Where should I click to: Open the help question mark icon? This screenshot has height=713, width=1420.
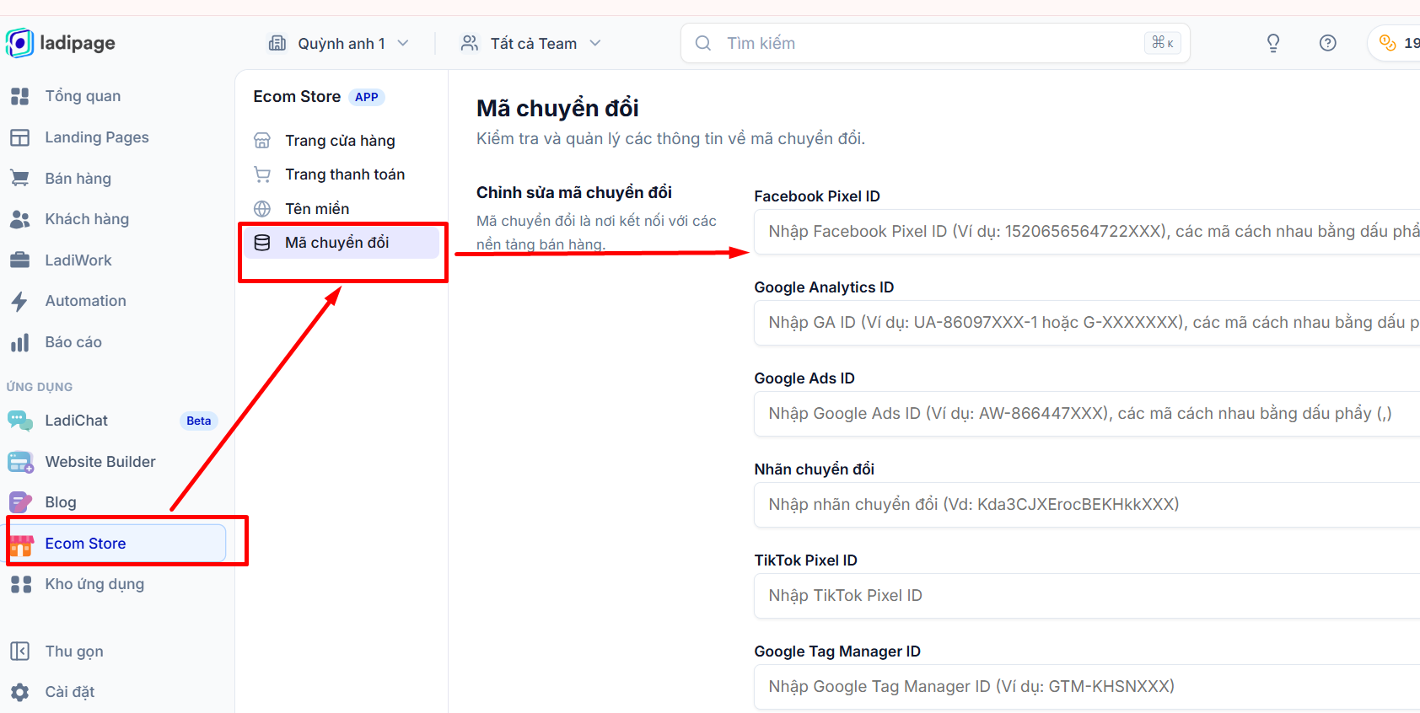(x=1328, y=43)
